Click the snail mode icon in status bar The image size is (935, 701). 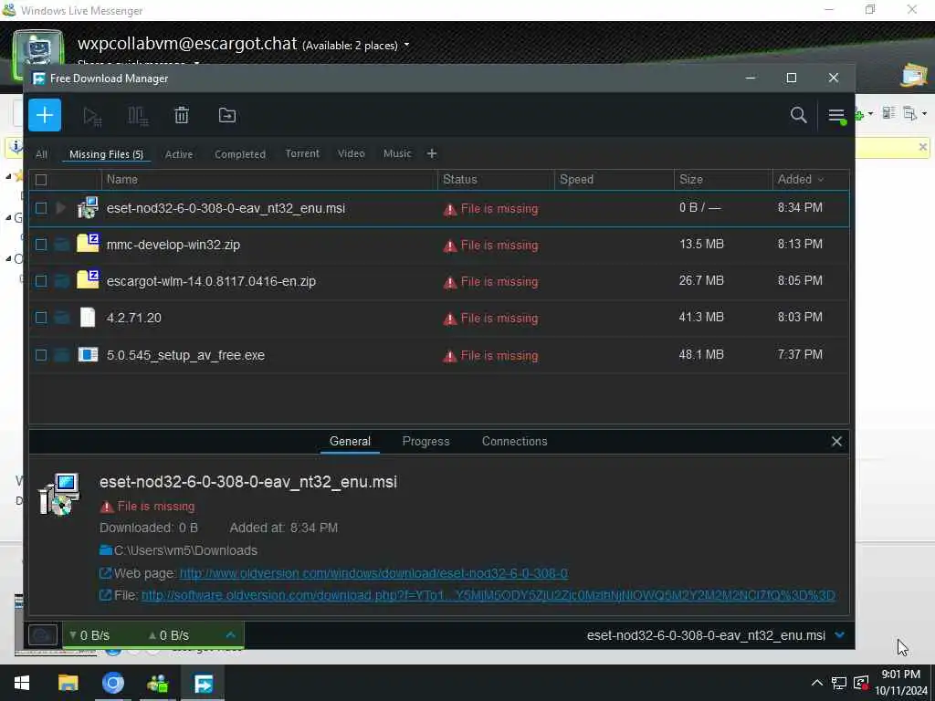pos(43,635)
